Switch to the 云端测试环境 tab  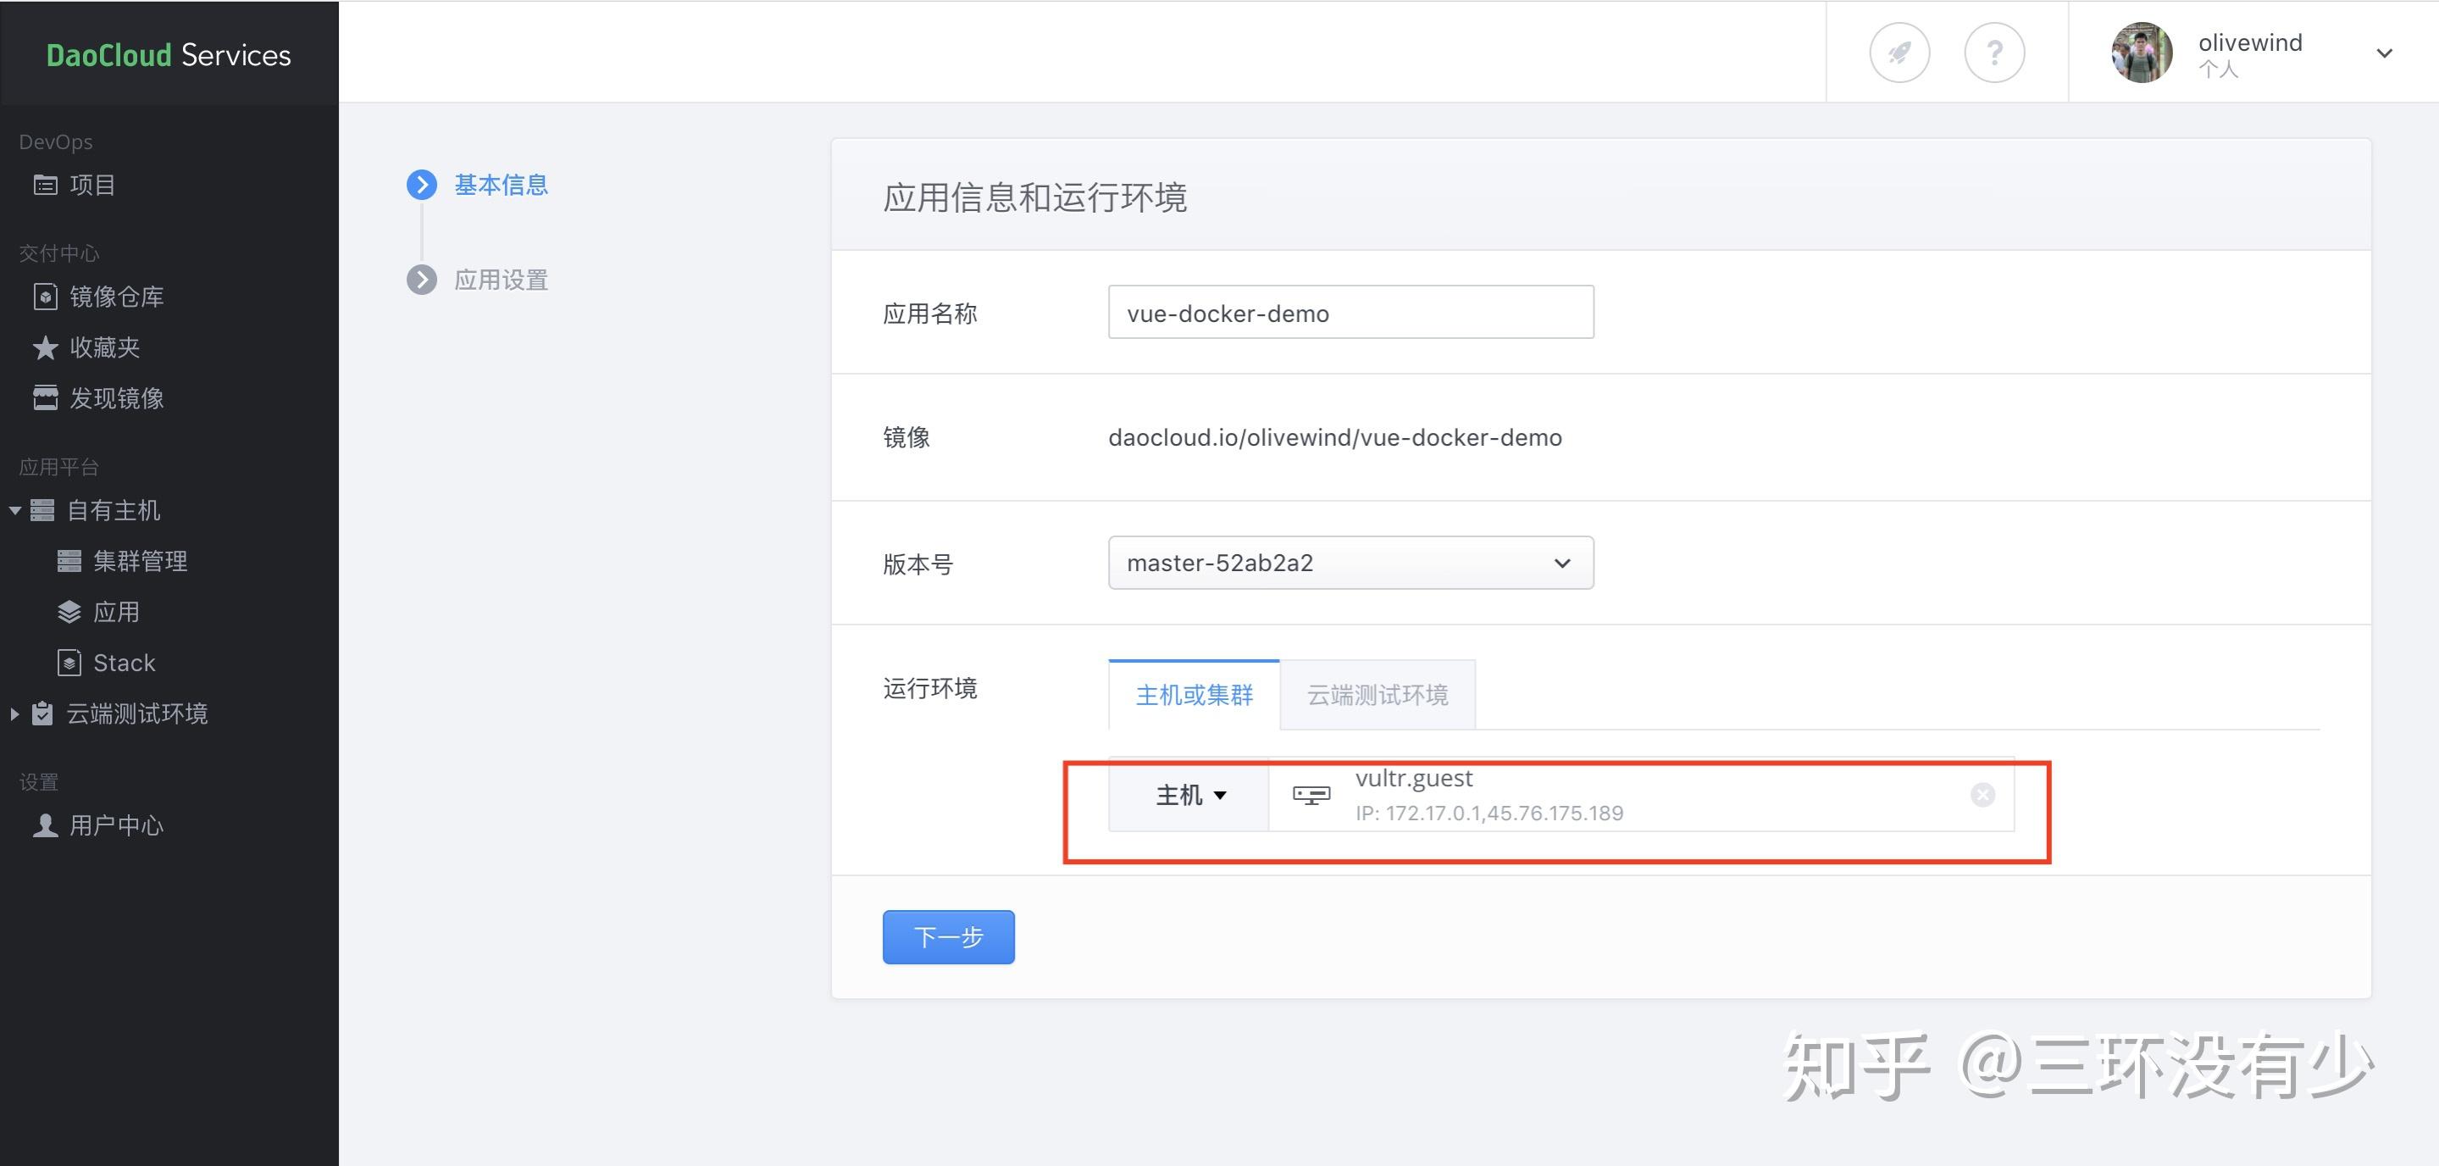point(1377,695)
